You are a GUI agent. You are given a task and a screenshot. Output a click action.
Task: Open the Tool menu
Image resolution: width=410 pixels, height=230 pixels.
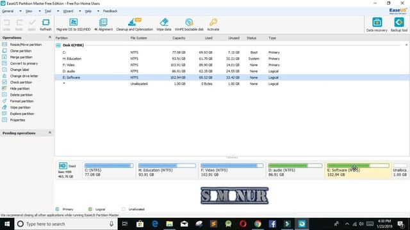48,11
